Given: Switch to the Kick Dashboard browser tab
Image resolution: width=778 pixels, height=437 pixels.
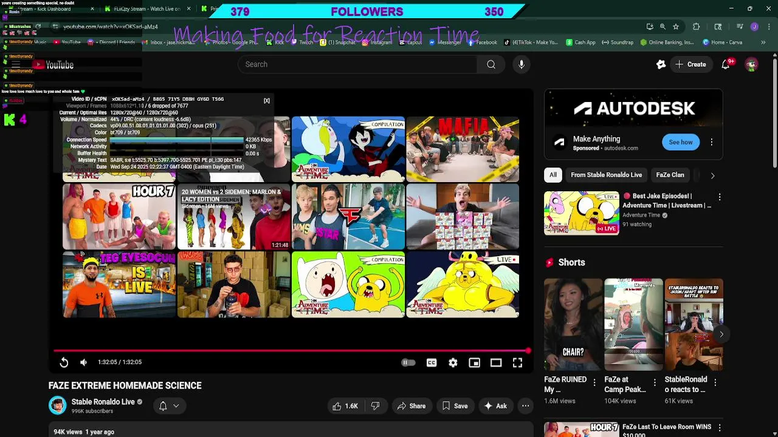Looking at the screenshot, I should click(x=50, y=9).
